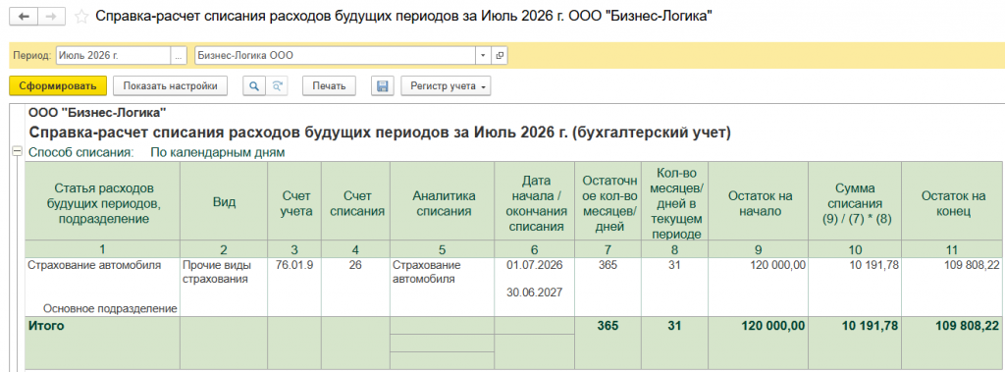
Task: Expand the organization dropdown arrow
Action: (483, 56)
